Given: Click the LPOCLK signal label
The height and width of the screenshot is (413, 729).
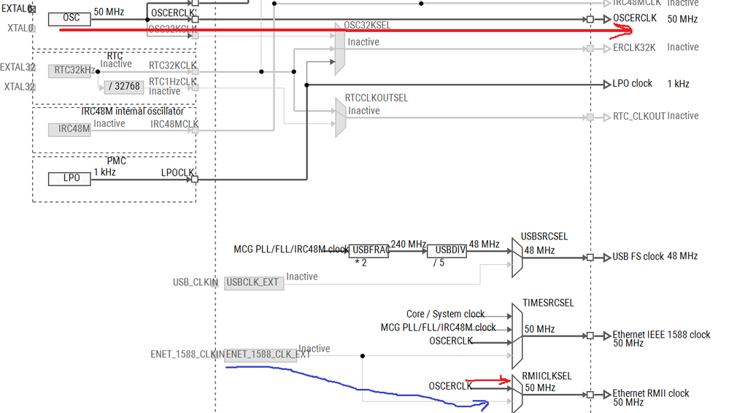Looking at the screenshot, I should (177, 173).
